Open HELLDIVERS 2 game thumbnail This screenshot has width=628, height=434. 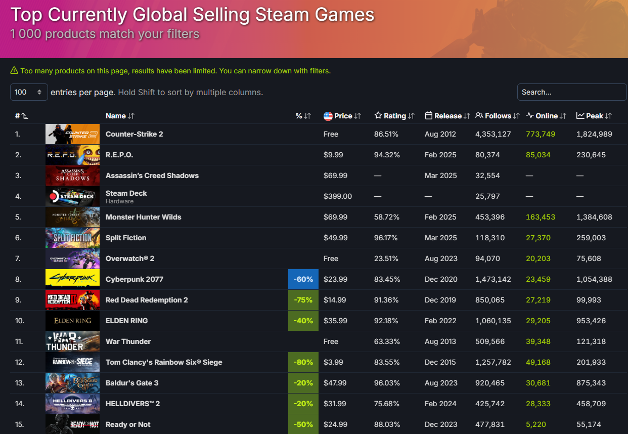[x=72, y=404]
